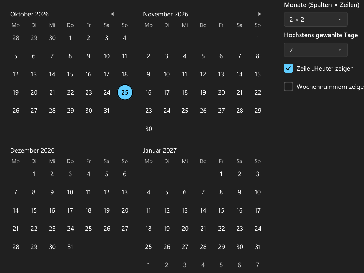Select 14 in Januar 2027

203,210
